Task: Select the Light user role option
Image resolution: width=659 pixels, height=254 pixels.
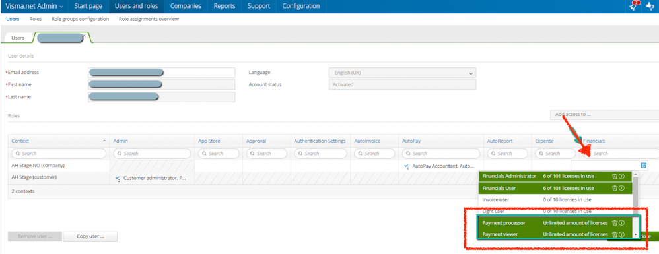Action: (555, 211)
